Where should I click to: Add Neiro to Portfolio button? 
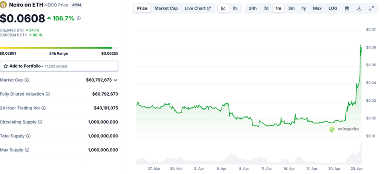pyautogui.click(x=59, y=66)
